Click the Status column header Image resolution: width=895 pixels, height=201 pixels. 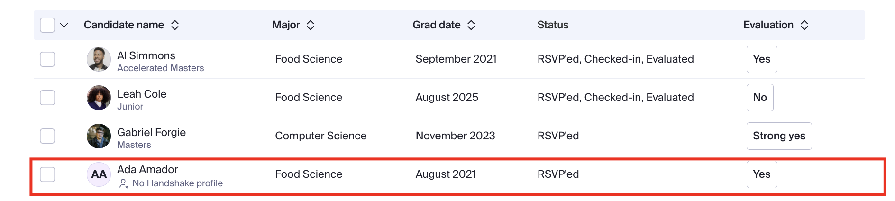point(553,25)
